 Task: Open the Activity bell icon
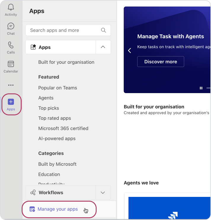pos(11,7)
